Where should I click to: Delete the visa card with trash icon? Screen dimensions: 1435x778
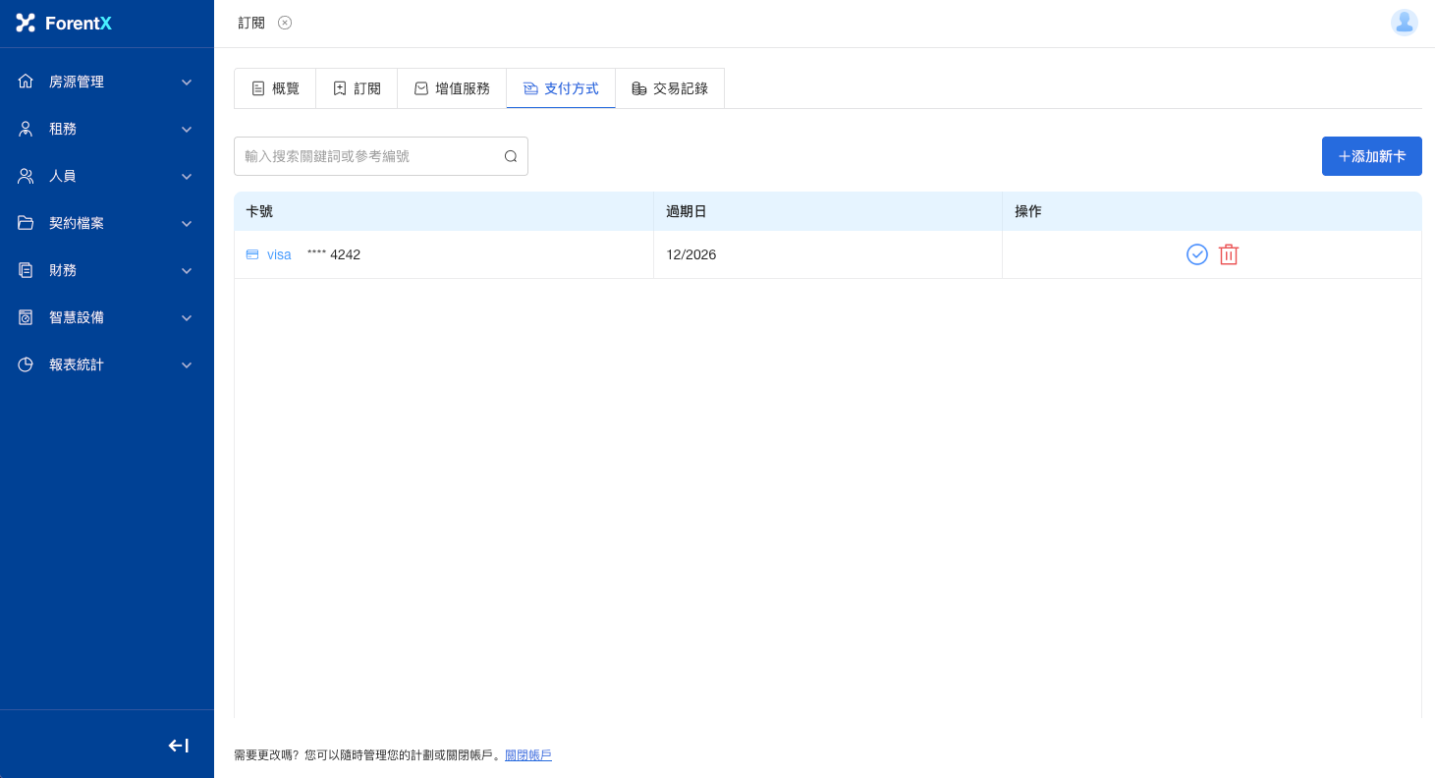pyautogui.click(x=1228, y=254)
